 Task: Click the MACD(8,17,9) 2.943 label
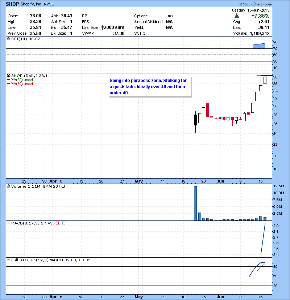[x=32, y=223]
